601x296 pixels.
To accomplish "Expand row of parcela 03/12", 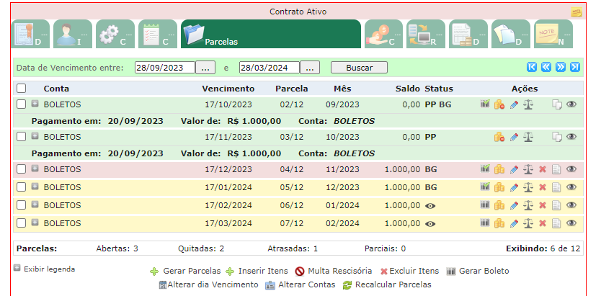I will pos(35,136).
